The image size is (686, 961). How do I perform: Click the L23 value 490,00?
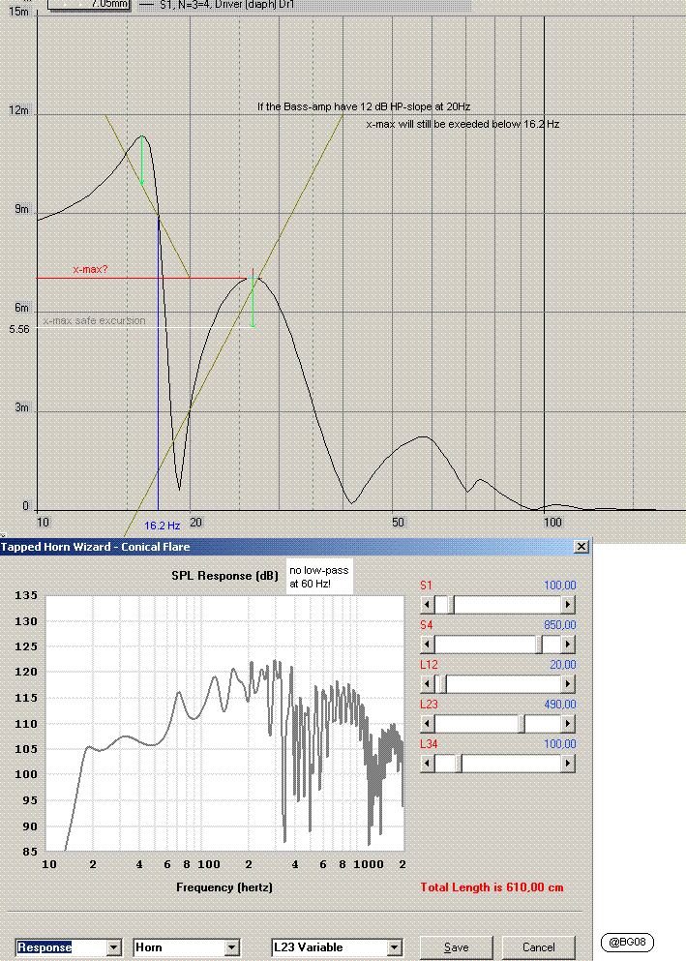tap(560, 705)
